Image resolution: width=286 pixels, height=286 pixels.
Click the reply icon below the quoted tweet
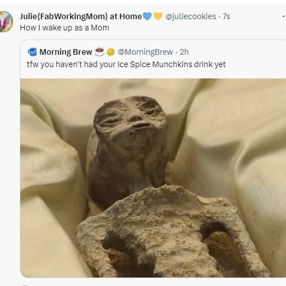25,285
